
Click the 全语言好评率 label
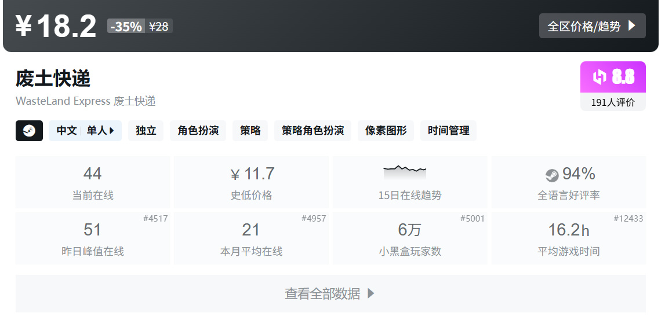[x=569, y=196]
